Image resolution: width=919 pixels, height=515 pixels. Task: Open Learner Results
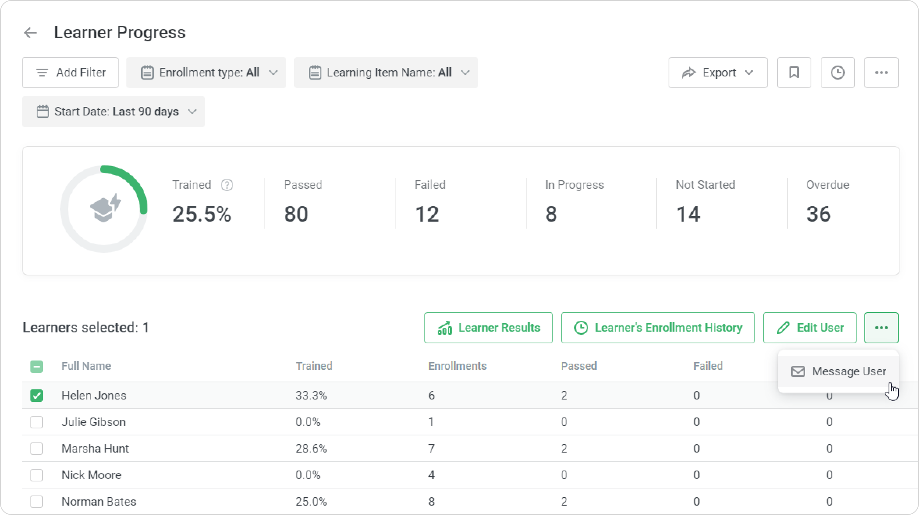(x=488, y=328)
